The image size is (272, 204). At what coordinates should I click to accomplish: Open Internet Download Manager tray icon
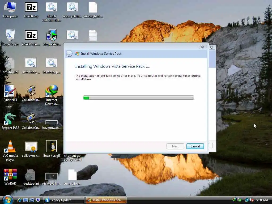click(x=235, y=199)
